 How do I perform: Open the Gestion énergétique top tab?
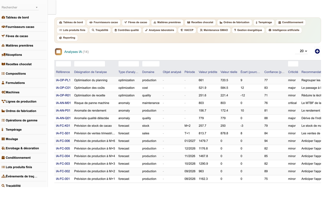(x=248, y=30)
